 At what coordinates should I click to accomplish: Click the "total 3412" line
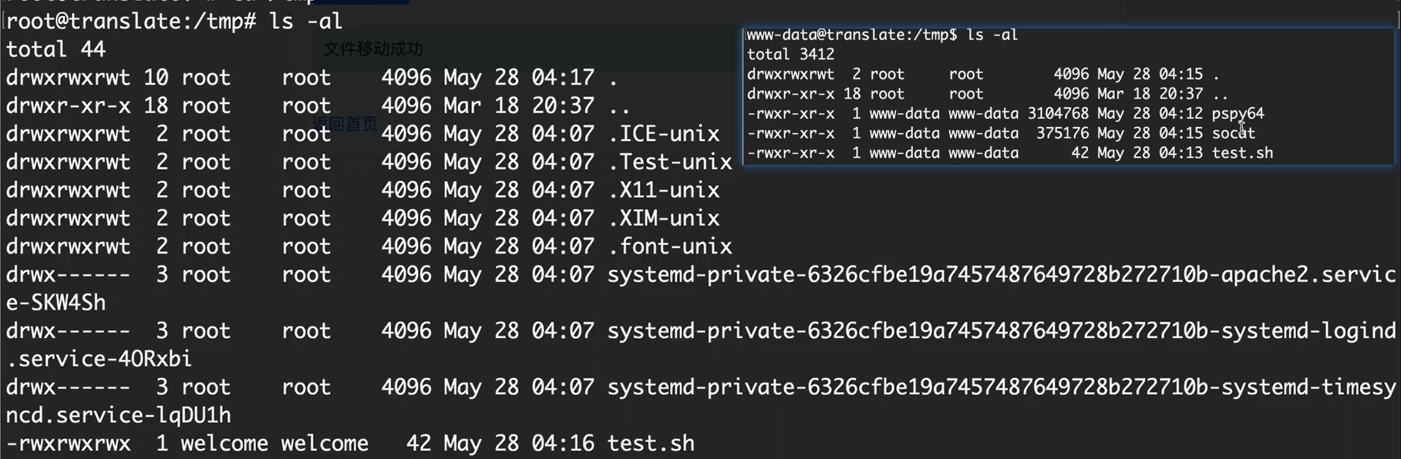coord(790,55)
